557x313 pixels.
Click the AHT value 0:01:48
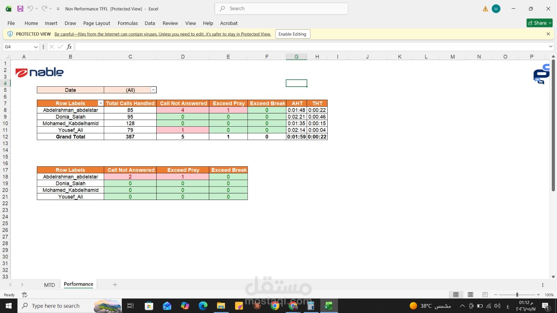297,110
